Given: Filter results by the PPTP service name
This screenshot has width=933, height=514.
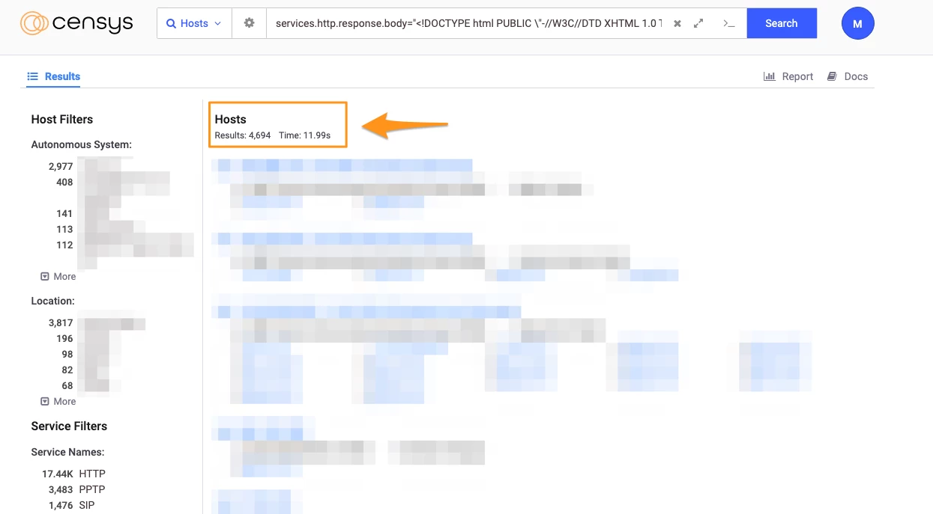Looking at the screenshot, I should pyautogui.click(x=93, y=489).
